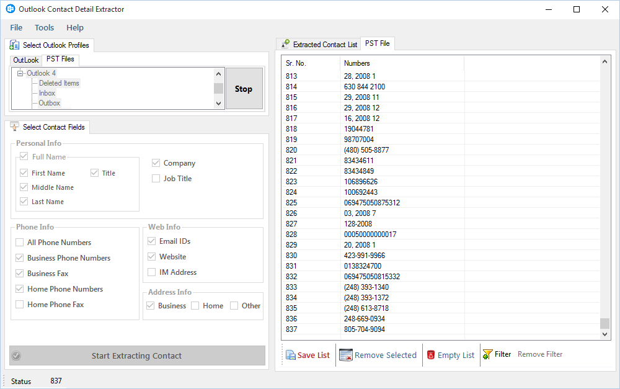
Task: Click down arrow of profile tree scrollbar
Action: pos(218,103)
